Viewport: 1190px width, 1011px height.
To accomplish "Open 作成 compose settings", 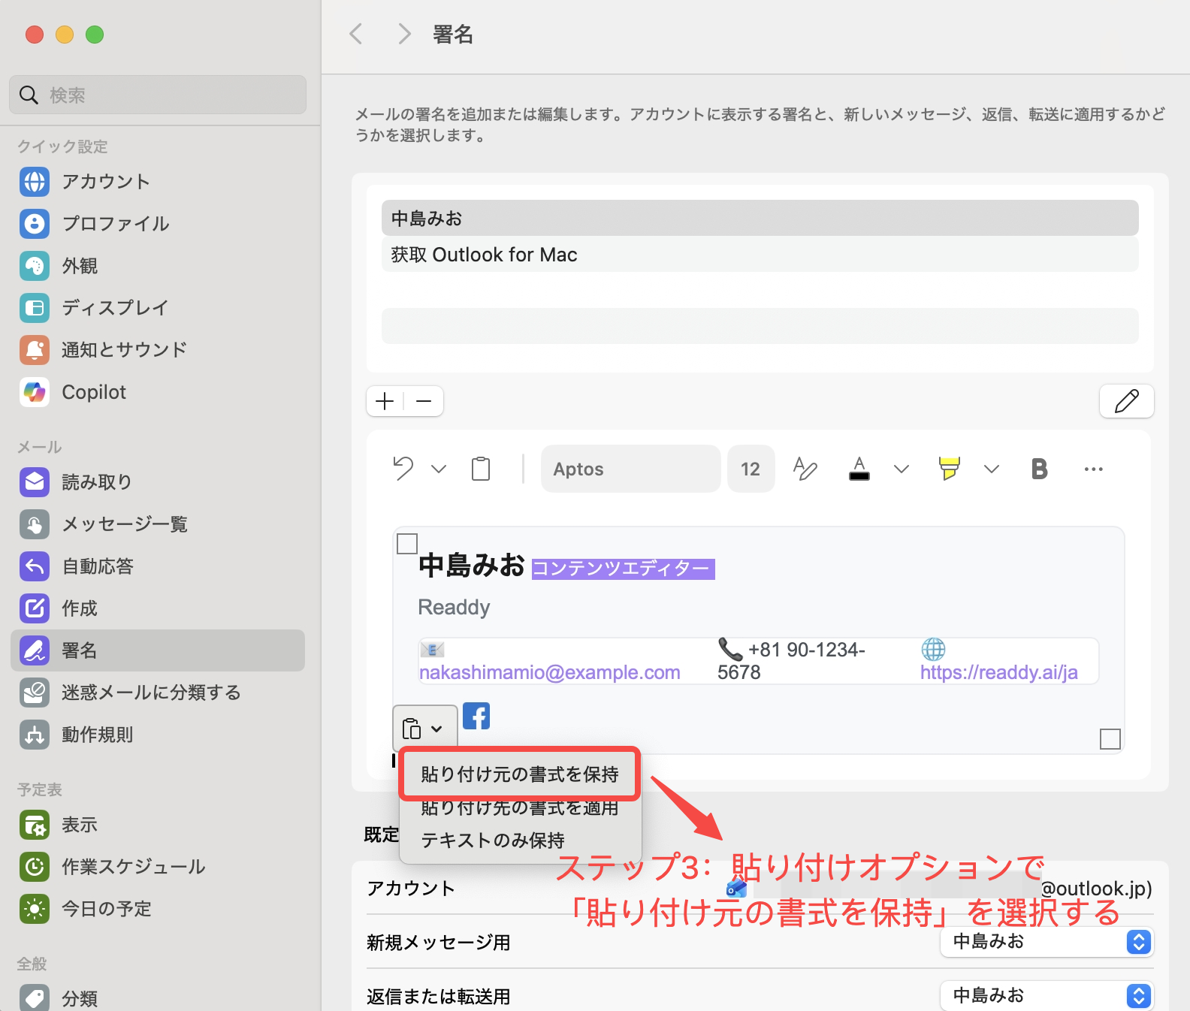I will coord(158,608).
